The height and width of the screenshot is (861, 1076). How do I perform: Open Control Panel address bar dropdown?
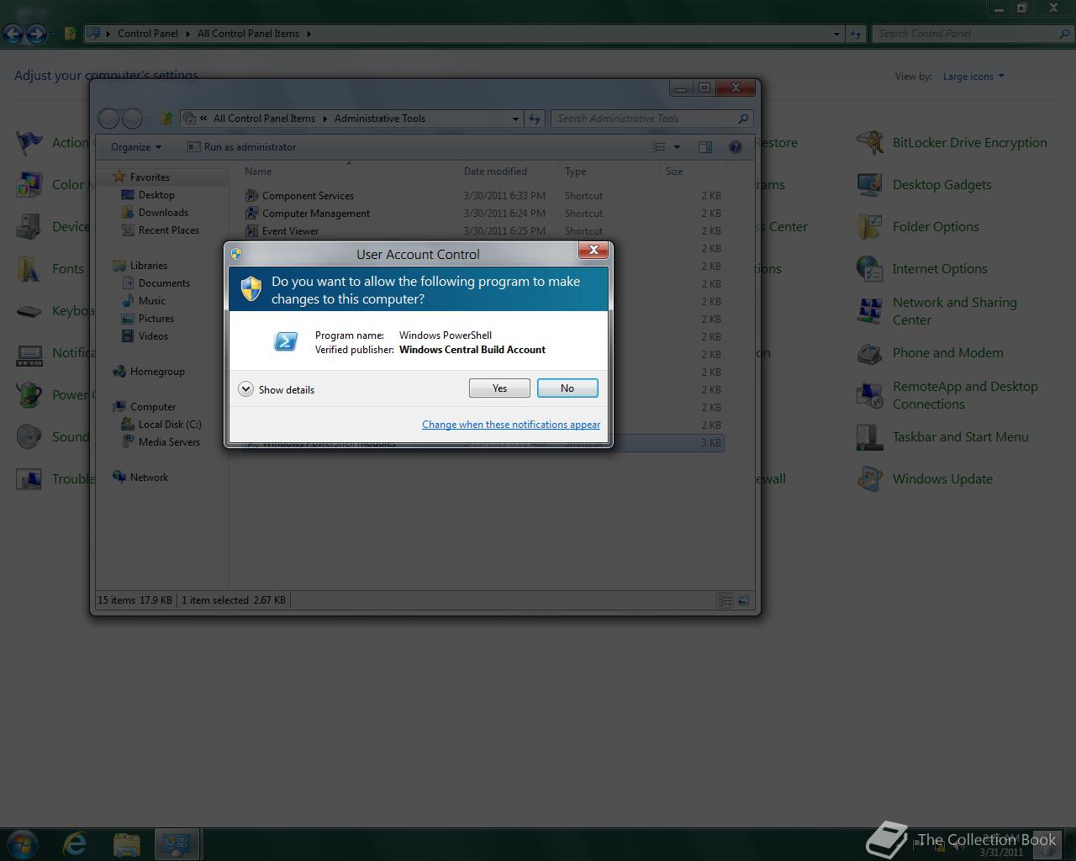[x=836, y=34]
